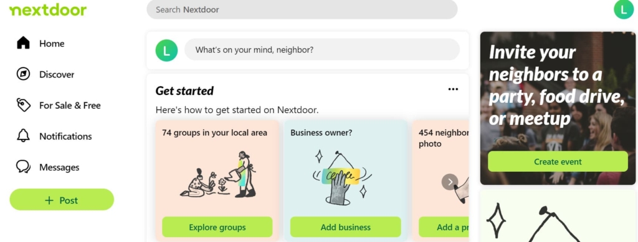Image resolution: width=638 pixels, height=242 pixels.
Task: Click the Search Nextdoor field
Action: [302, 9]
